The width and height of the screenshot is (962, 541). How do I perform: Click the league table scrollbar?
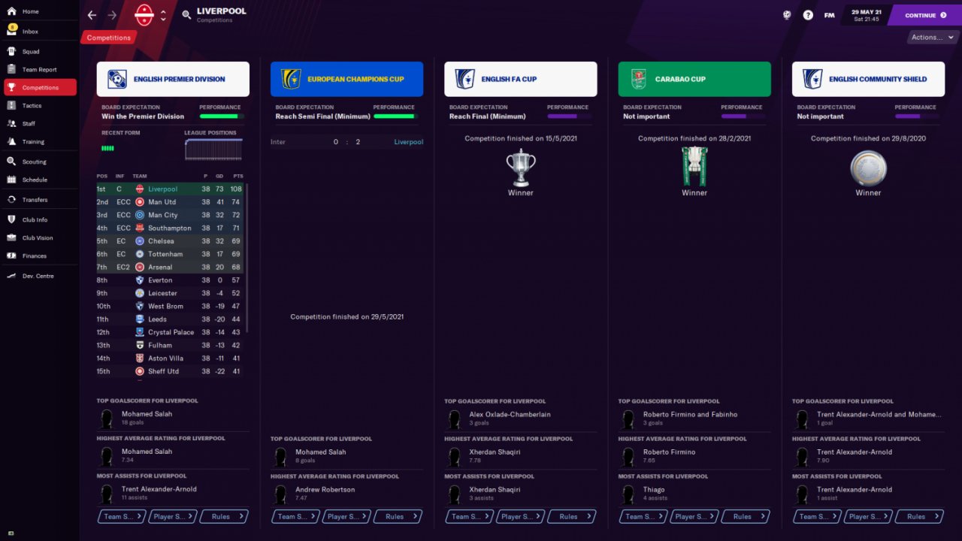click(247, 257)
